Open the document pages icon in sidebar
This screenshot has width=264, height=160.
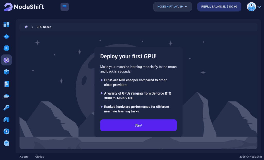(x=6, y=84)
